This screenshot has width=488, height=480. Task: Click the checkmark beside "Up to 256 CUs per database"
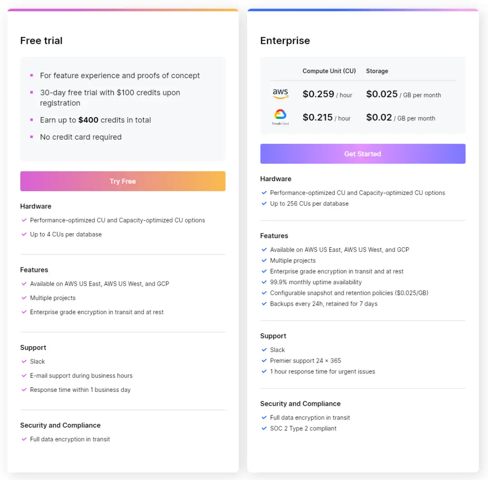[264, 203]
